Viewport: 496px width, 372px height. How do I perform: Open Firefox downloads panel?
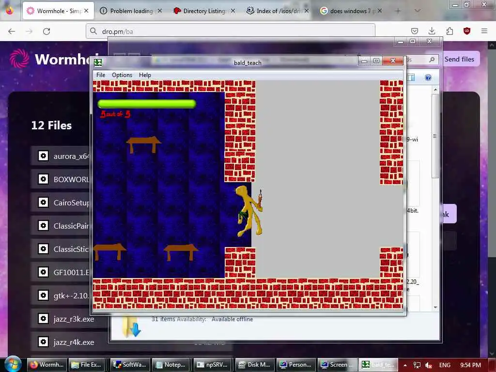click(432, 31)
